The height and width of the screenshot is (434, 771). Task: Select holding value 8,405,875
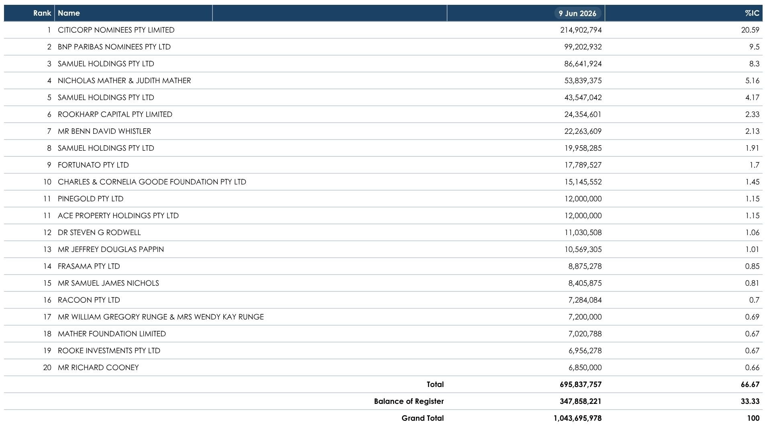coord(585,283)
